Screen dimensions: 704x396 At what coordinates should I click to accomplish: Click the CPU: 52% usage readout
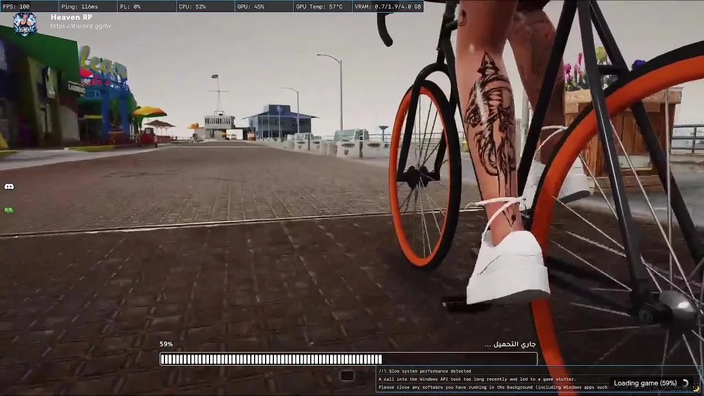[x=193, y=7]
